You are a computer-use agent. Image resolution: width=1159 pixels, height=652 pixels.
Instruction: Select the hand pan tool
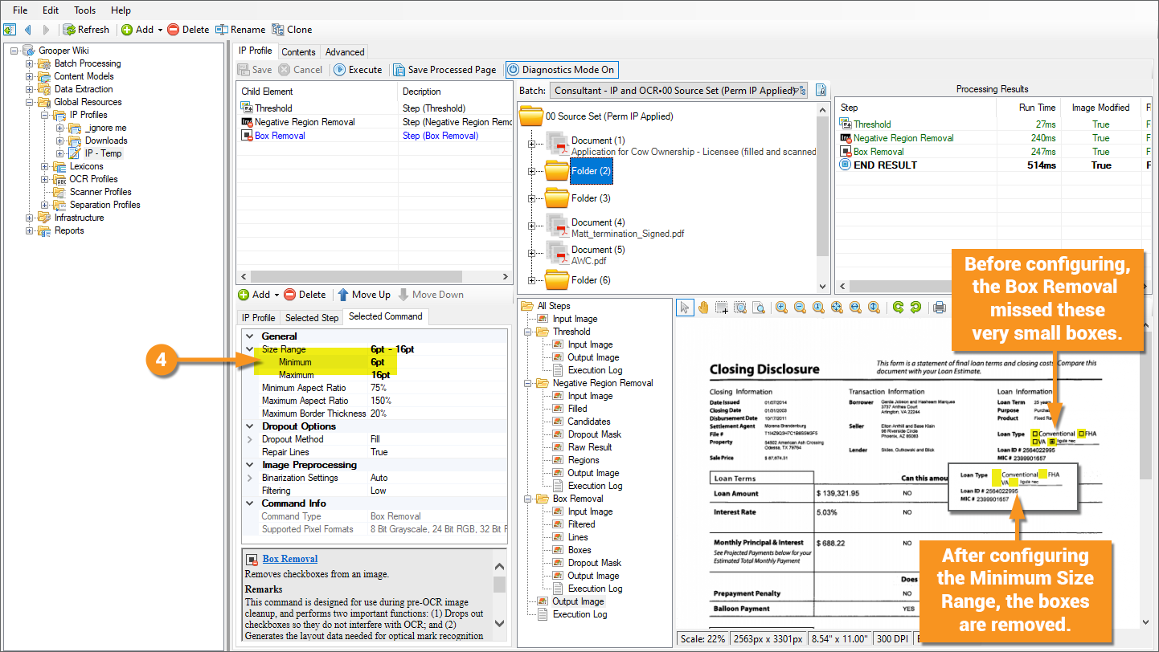(703, 307)
